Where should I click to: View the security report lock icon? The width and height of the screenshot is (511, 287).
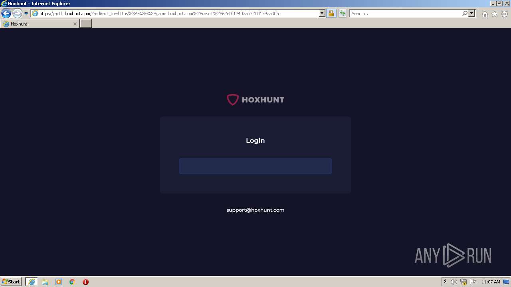tap(331, 14)
